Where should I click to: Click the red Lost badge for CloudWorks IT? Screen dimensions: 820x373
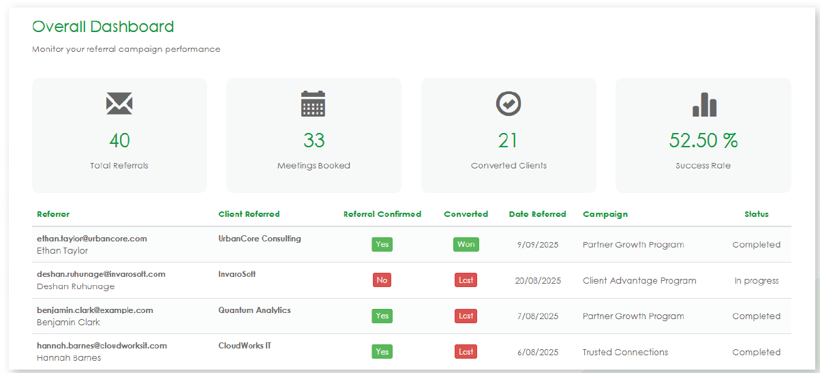click(466, 352)
